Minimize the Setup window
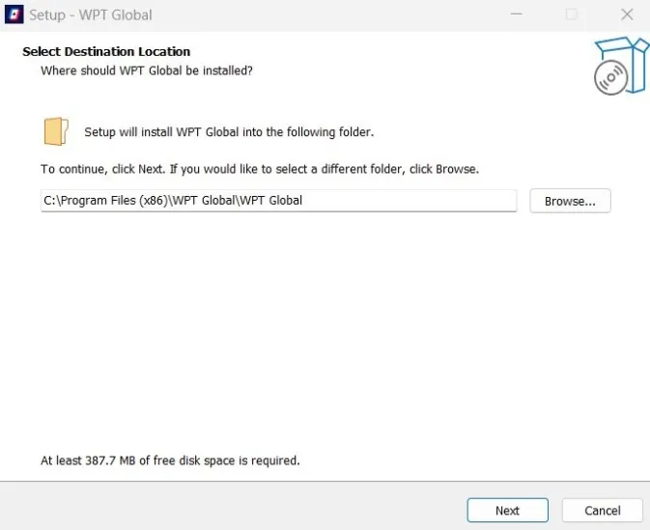The height and width of the screenshot is (530, 650). point(516,14)
